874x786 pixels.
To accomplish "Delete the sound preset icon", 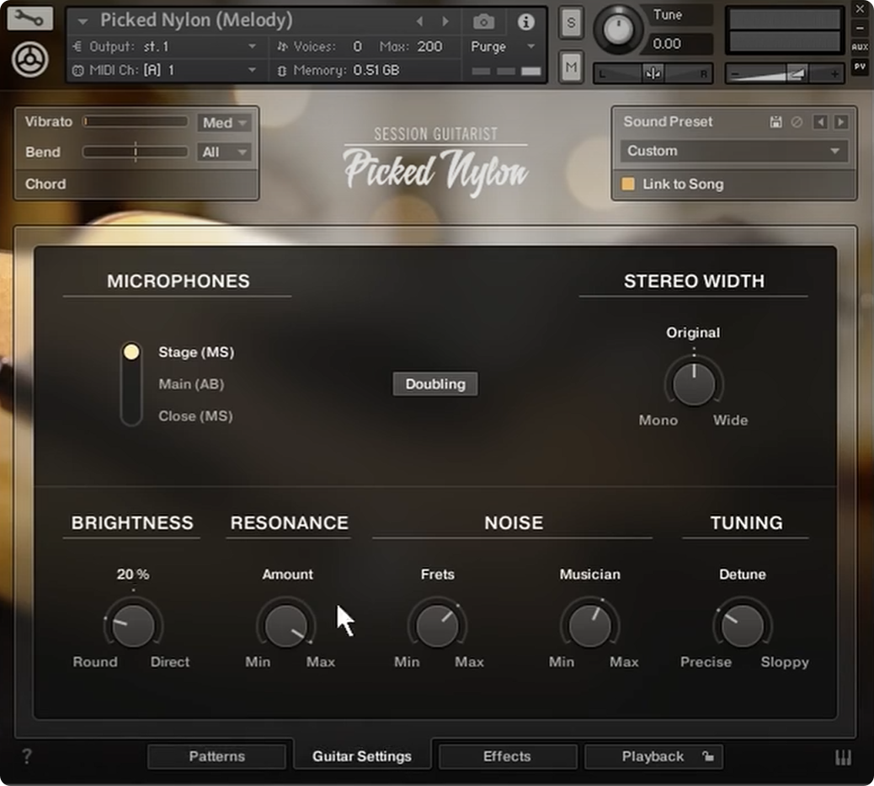I will (x=797, y=121).
